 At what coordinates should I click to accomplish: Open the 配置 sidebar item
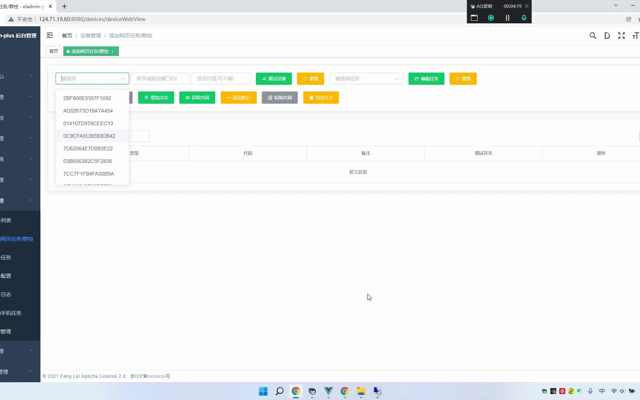20,276
